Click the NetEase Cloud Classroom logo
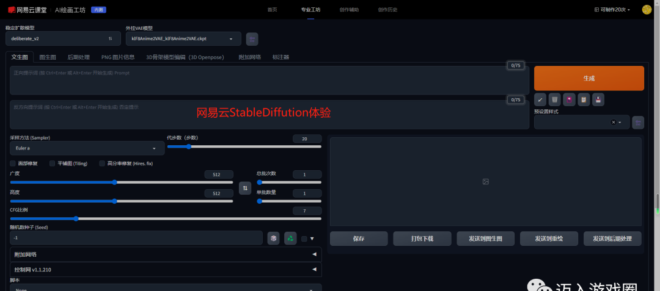This screenshot has width=660, height=291. pyautogui.click(x=28, y=10)
